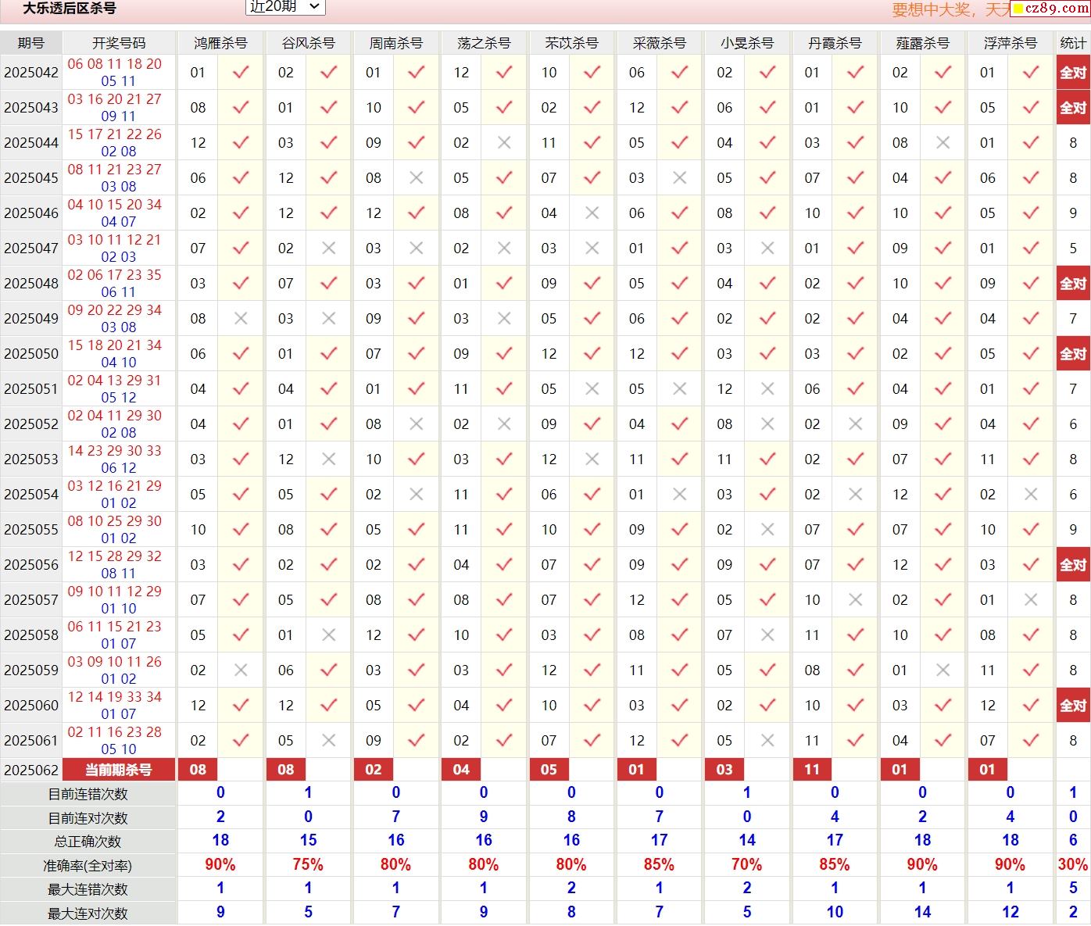
Task: Click the 70% accuracy under 小旻杀号
Action: tap(746, 865)
